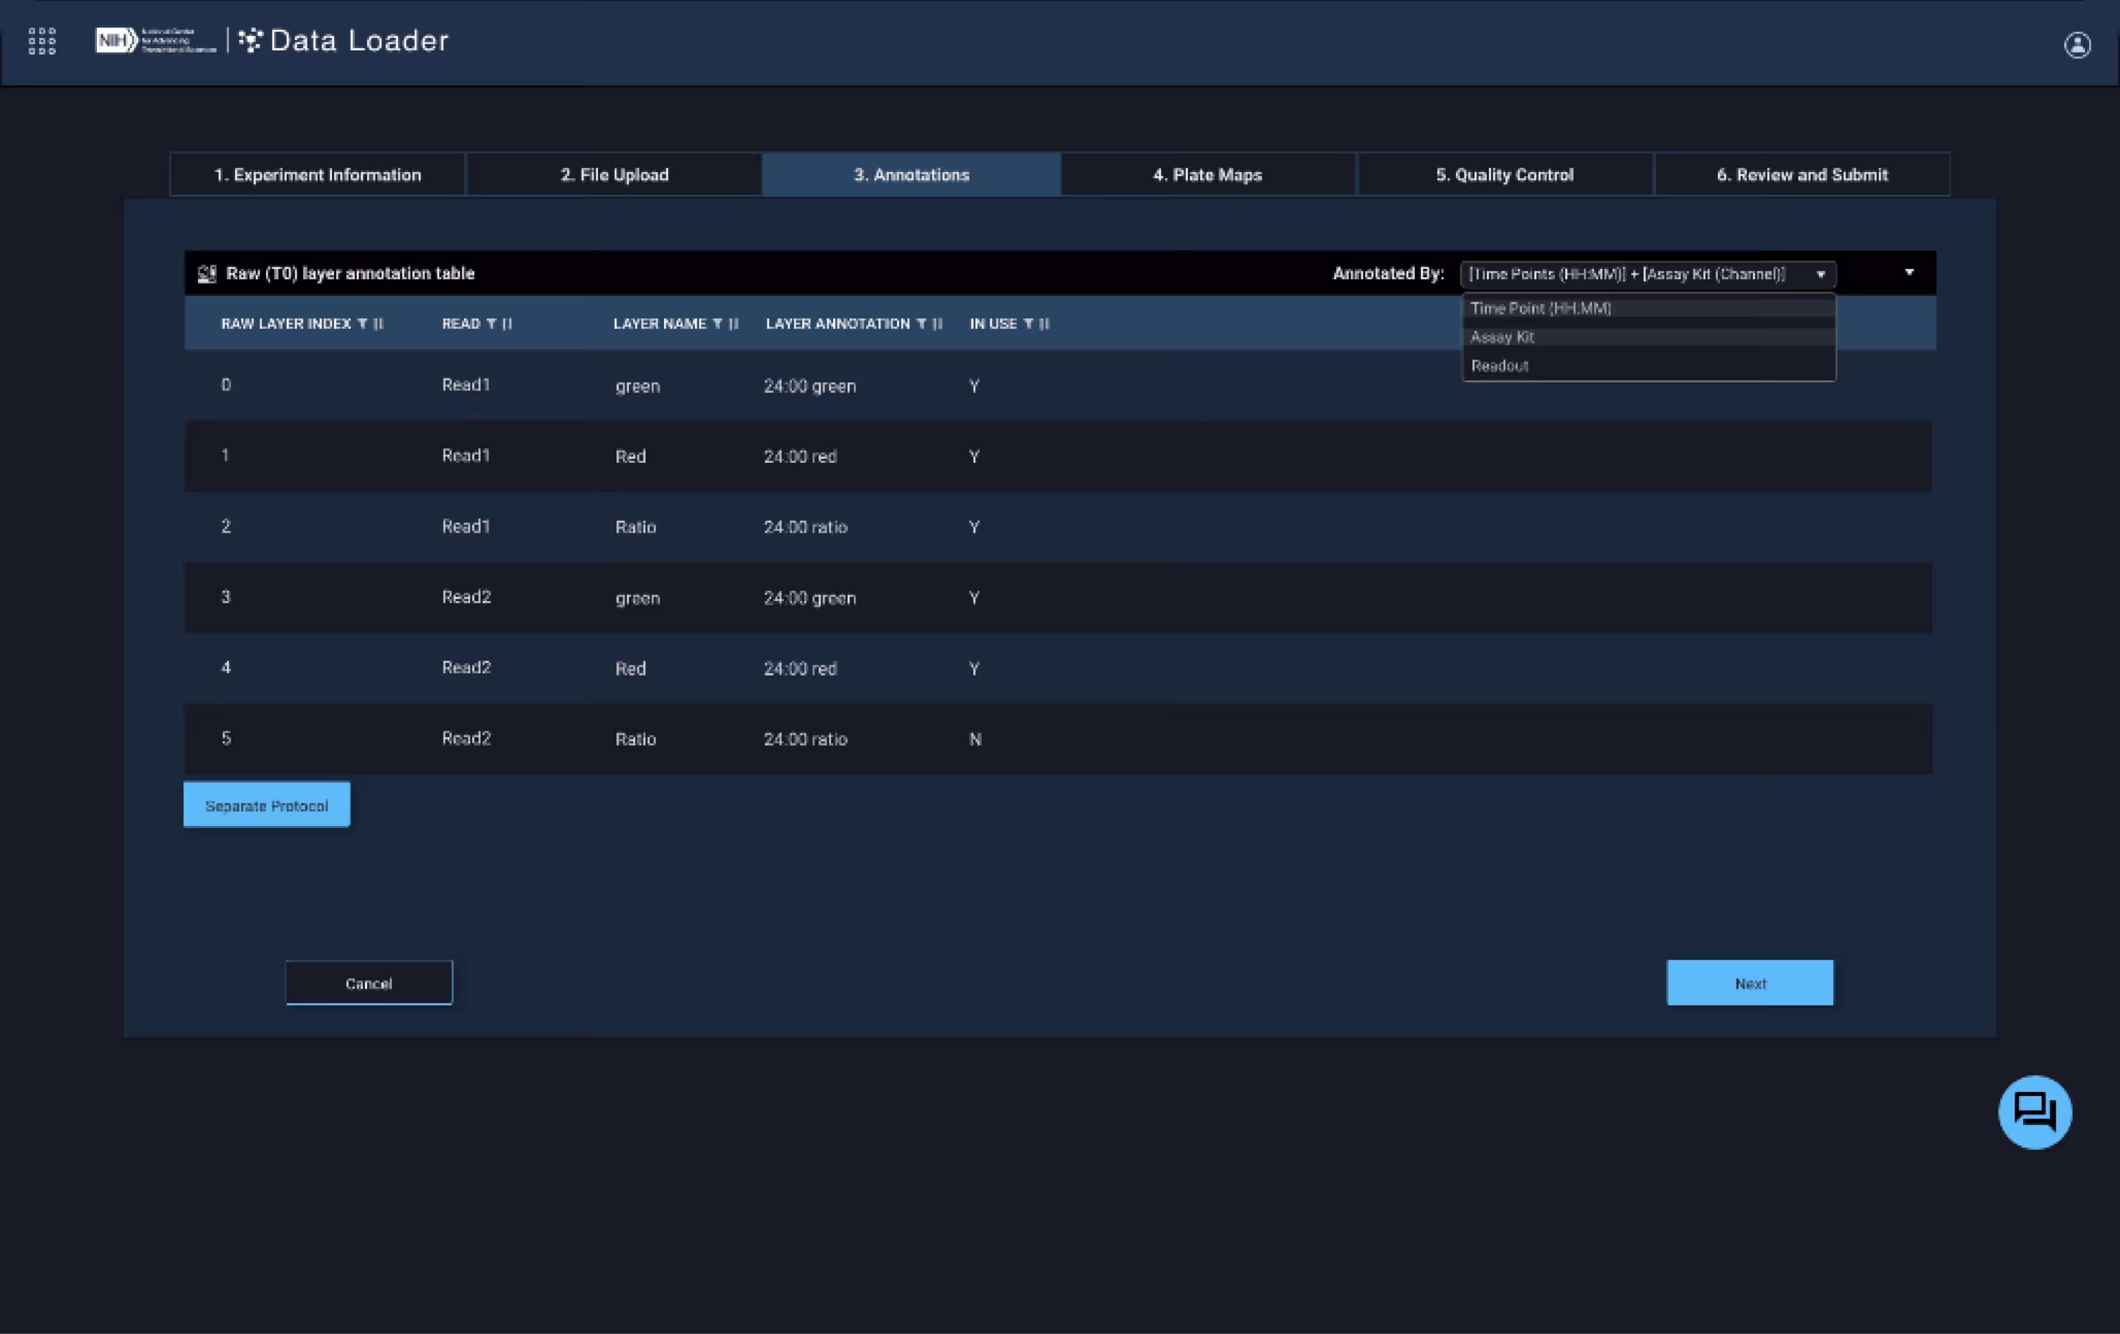Open the apps grid menu
The width and height of the screenshot is (2120, 1334).
(42, 41)
